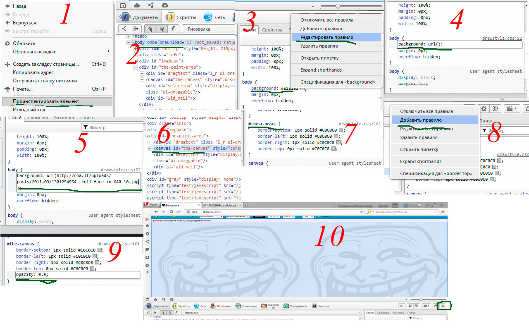Select 'Копировать адрес' menu entry

tap(57, 72)
